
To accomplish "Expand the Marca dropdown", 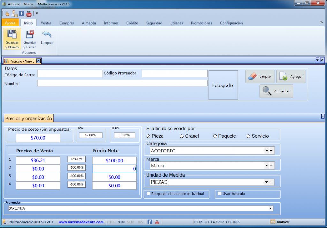I will (267, 165).
